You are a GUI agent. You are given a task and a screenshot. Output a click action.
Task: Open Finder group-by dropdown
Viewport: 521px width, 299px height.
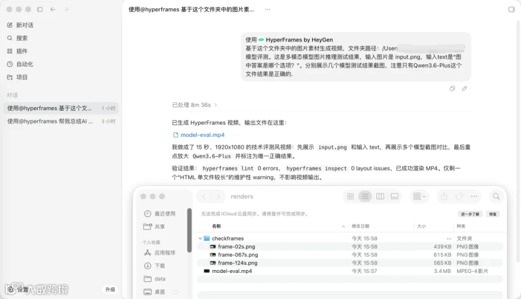pos(419,196)
